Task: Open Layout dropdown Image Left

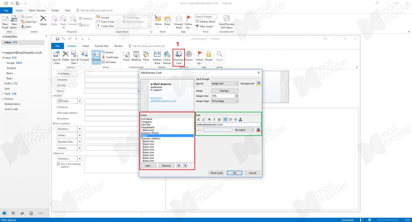Action: [x=225, y=83]
